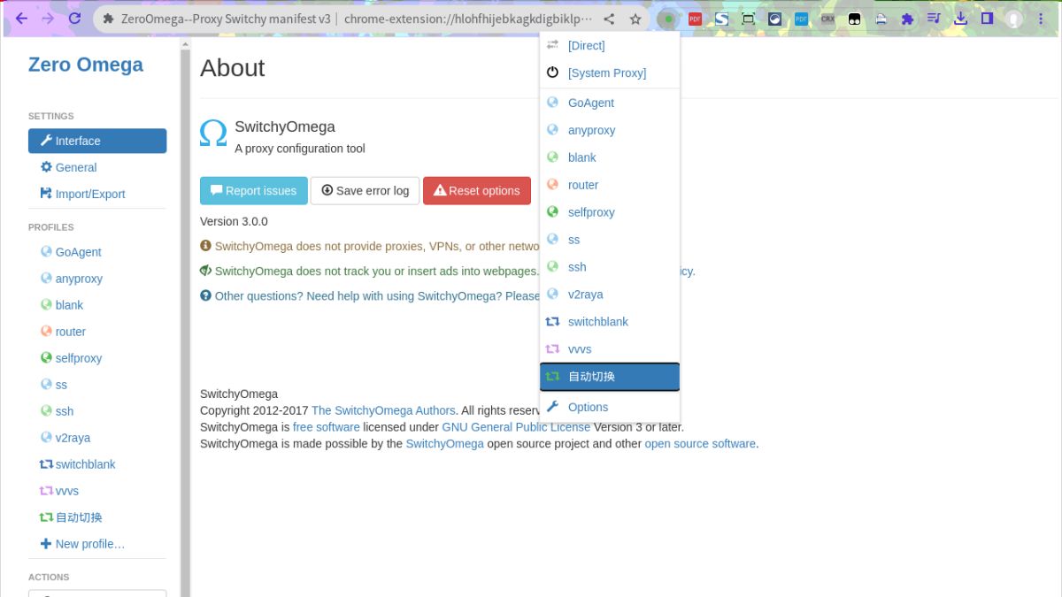Click the browser Back arrow

tap(21, 19)
